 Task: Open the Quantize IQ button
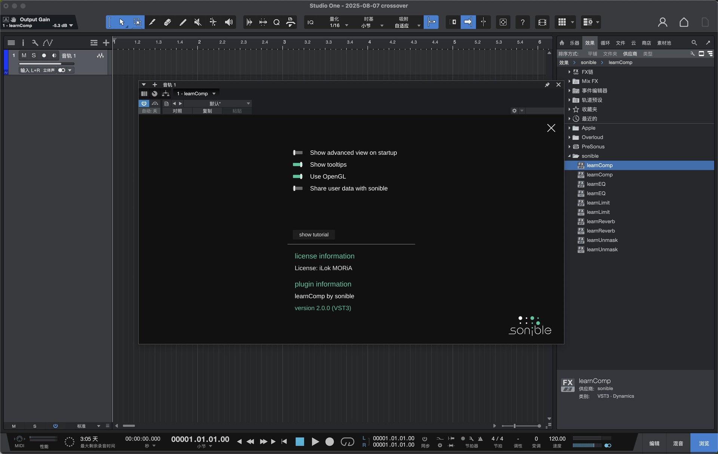310,22
